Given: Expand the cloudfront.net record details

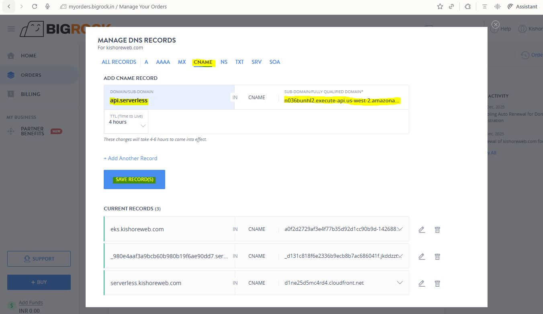Looking at the screenshot, I should tap(400, 283).
